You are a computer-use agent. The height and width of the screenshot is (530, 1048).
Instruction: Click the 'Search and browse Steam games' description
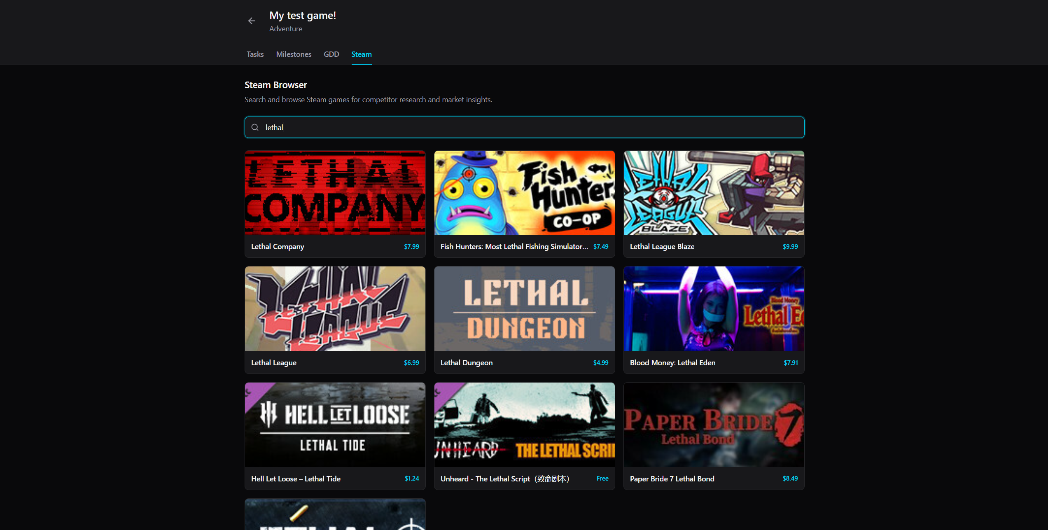[368, 100]
